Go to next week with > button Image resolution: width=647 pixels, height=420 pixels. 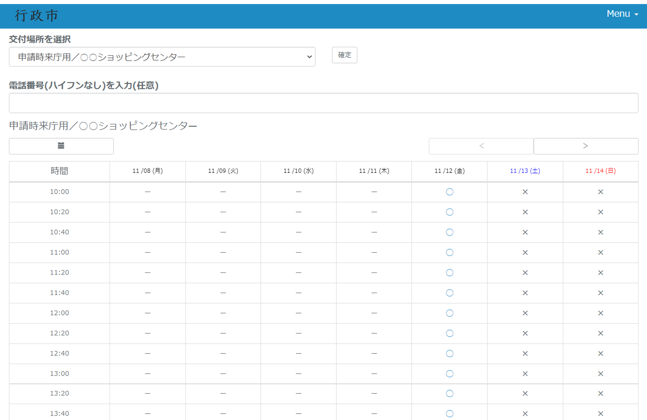(x=586, y=146)
